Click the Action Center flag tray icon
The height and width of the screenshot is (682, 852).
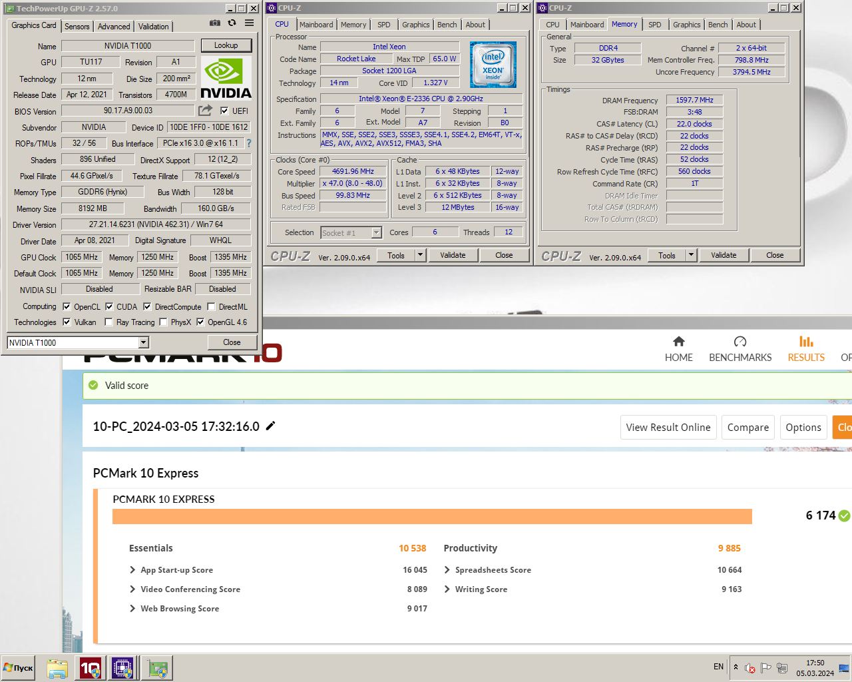[766, 668]
